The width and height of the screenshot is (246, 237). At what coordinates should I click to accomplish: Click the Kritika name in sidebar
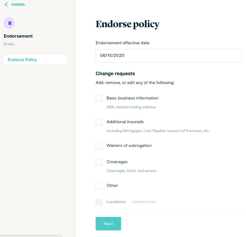pos(9,44)
